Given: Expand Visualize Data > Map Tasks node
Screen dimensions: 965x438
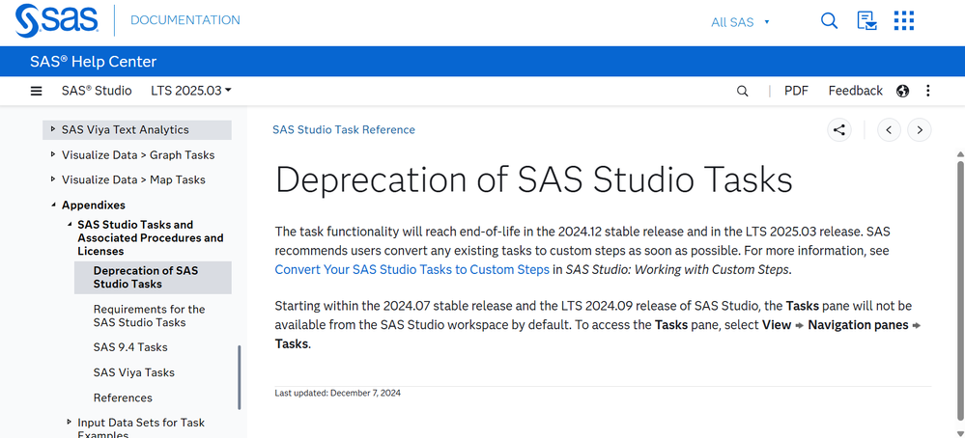Looking at the screenshot, I should 53,180.
